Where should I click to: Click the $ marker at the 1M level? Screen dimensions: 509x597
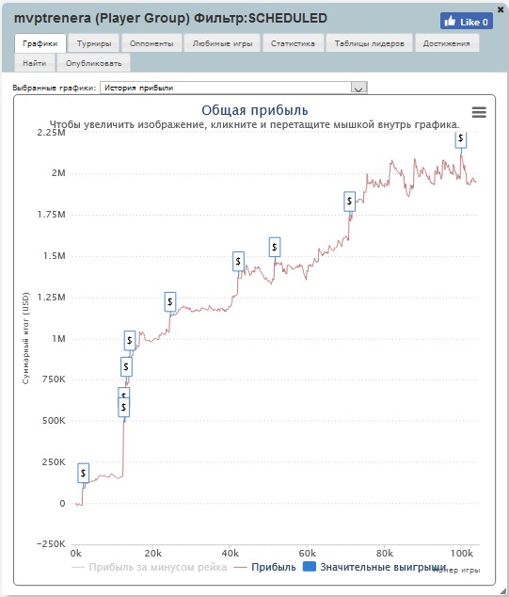point(130,340)
